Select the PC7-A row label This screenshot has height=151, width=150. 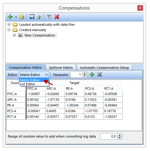click(x=16, y=117)
